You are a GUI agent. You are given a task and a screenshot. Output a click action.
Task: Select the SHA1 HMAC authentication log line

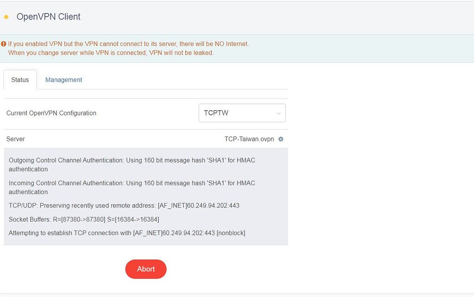click(x=132, y=160)
